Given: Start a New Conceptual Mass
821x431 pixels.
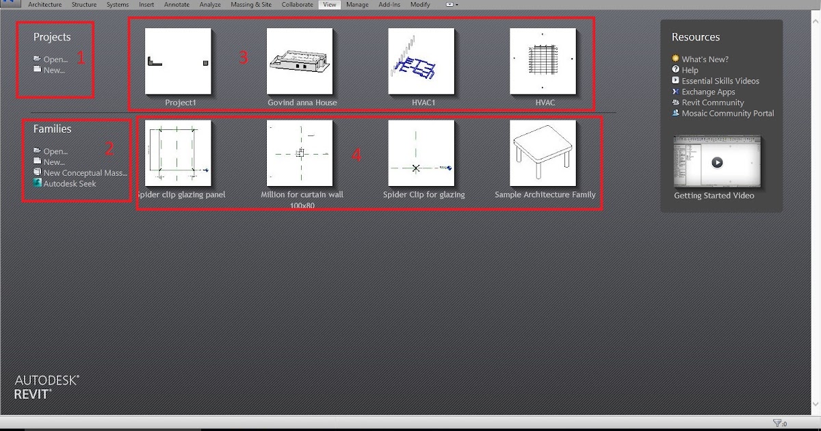Looking at the screenshot, I should 83,172.
